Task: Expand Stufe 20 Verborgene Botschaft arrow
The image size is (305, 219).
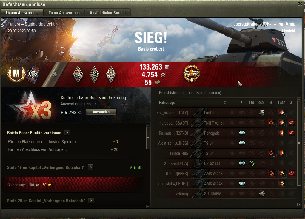Action: coord(91,200)
